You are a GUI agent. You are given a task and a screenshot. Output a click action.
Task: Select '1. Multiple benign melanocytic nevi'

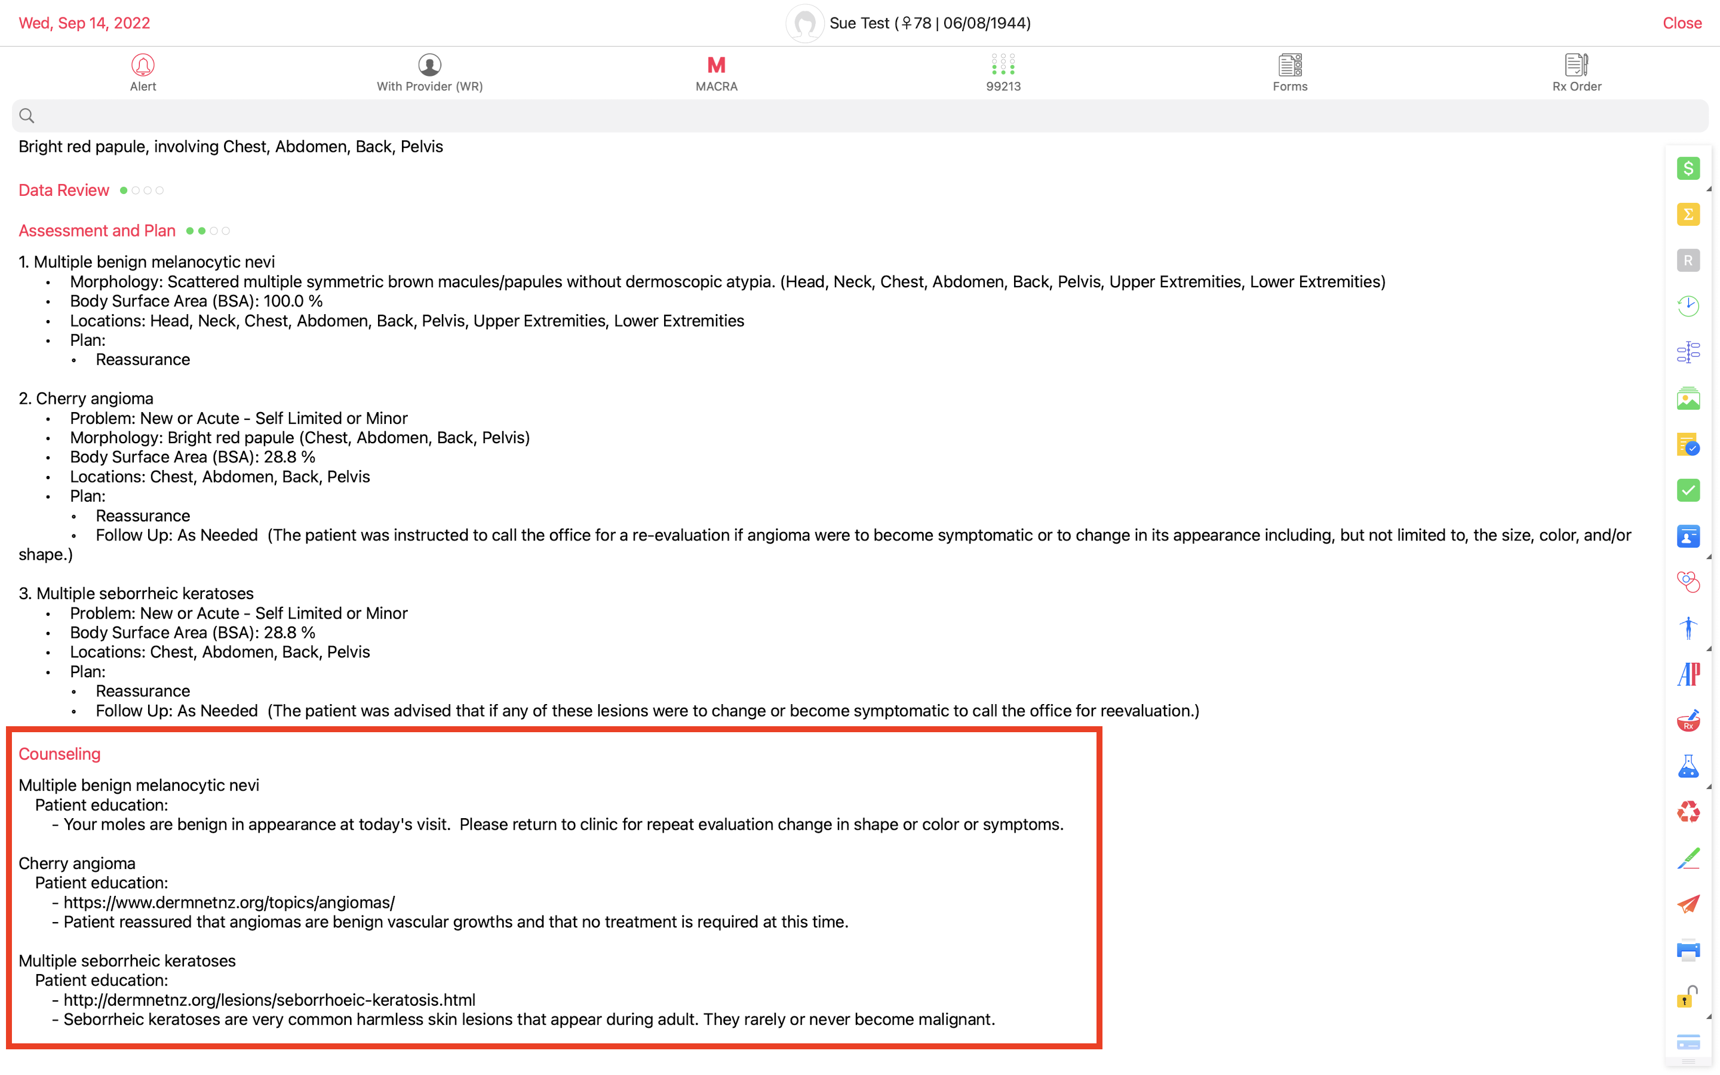[146, 262]
